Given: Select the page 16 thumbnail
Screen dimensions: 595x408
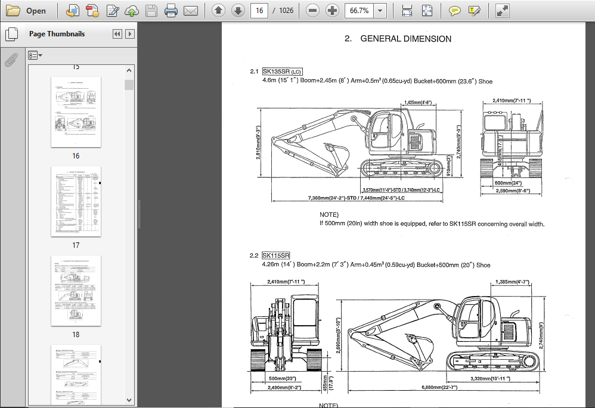Looking at the screenshot, I should click(x=76, y=112).
